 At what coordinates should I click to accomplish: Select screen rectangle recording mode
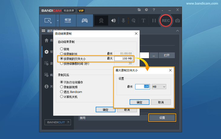48,20
